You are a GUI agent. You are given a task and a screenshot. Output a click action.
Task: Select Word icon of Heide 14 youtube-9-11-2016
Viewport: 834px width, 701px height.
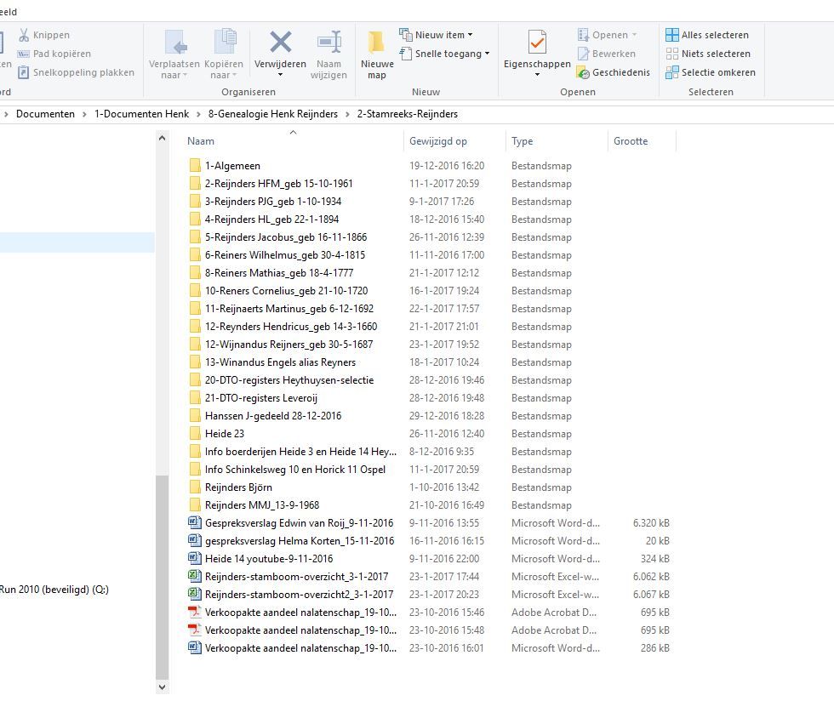(x=195, y=558)
